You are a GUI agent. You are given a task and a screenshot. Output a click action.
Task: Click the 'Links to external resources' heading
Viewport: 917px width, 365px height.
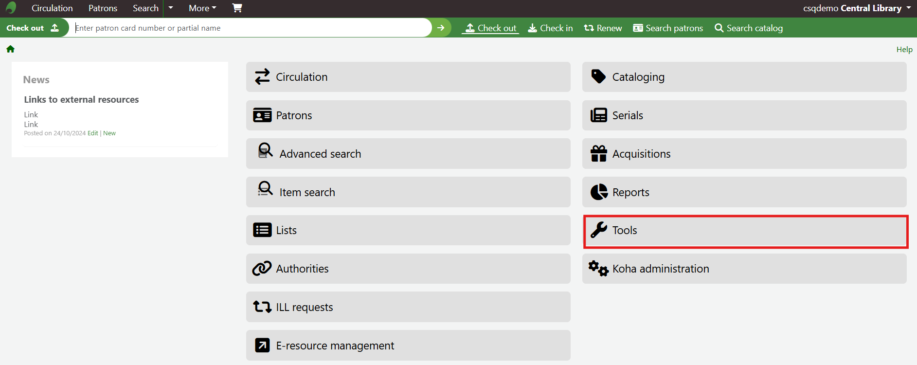(81, 99)
